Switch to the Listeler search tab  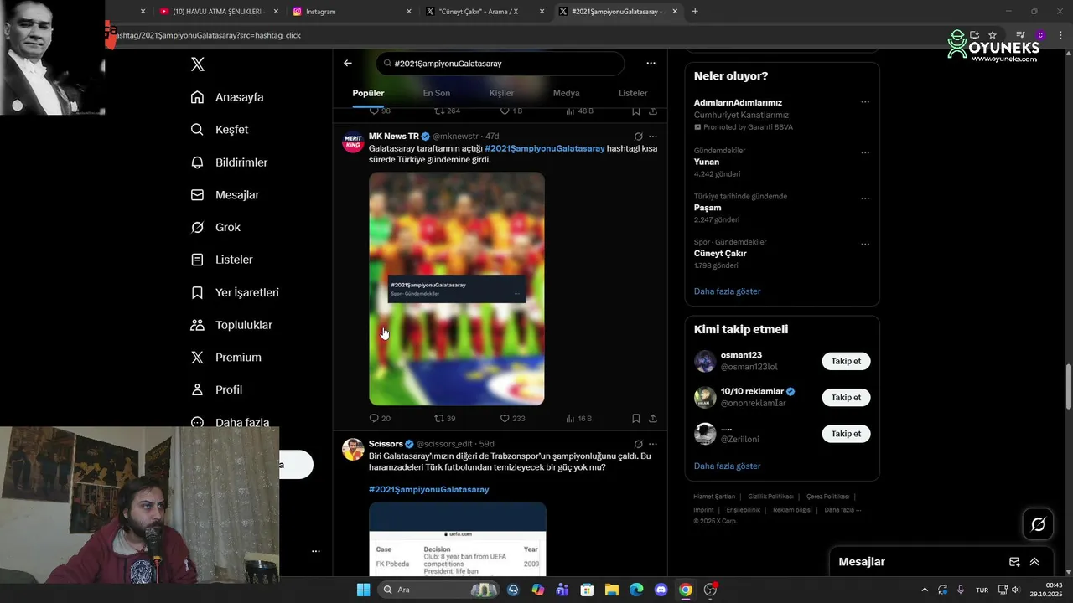tap(633, 93)
